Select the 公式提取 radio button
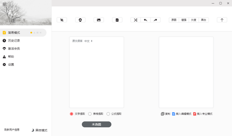 108,114
